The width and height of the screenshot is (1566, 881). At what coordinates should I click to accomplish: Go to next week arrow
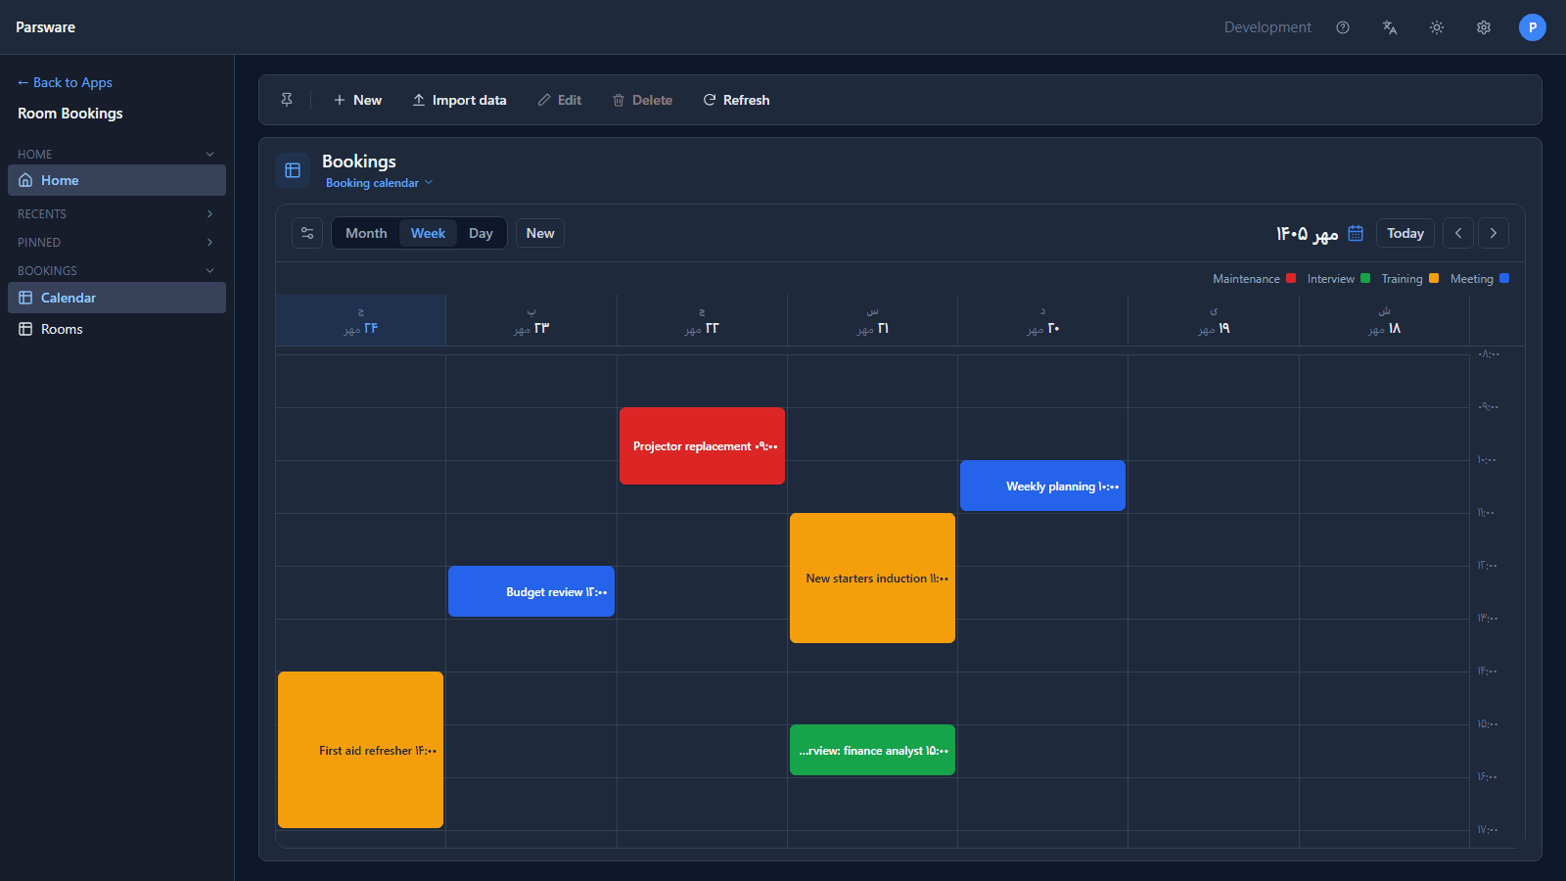coord(1494,233)
